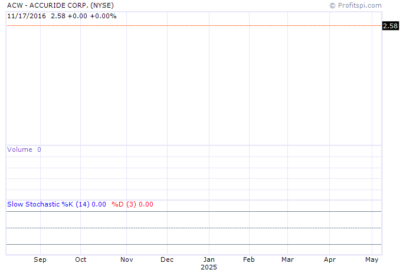Click the Nov axis label
413x273 pixels.
click(x=127, y=259)
